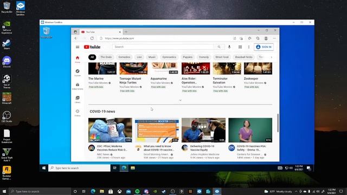The height and width of the screenshot is (195, 347).
Task: Show more filter chips with right arrow
Action: click(271, 57)
